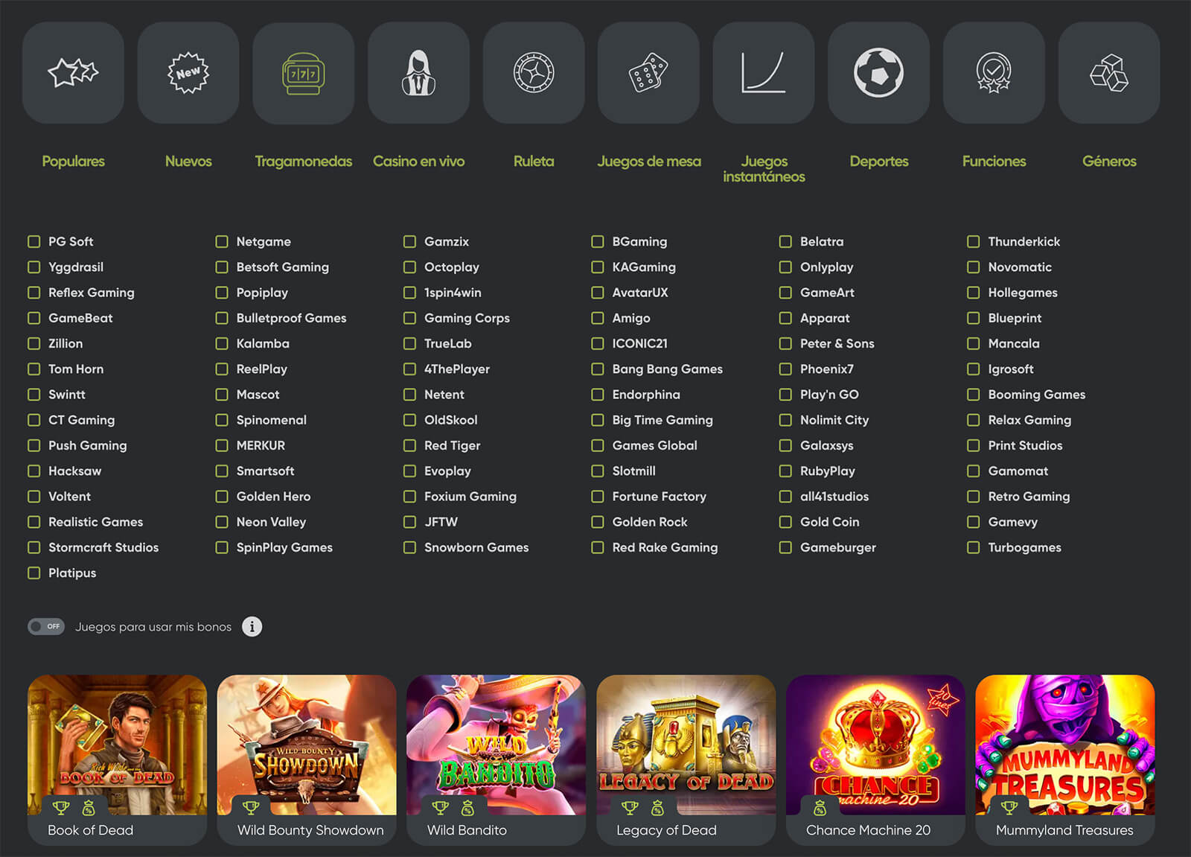Open the Géneros cubes icon
Image resolution: width=1191 pixels, height=857 pixels.
coord(1109,73)
